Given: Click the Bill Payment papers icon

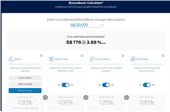Looking at the screenshot, I should pos(133,59).
